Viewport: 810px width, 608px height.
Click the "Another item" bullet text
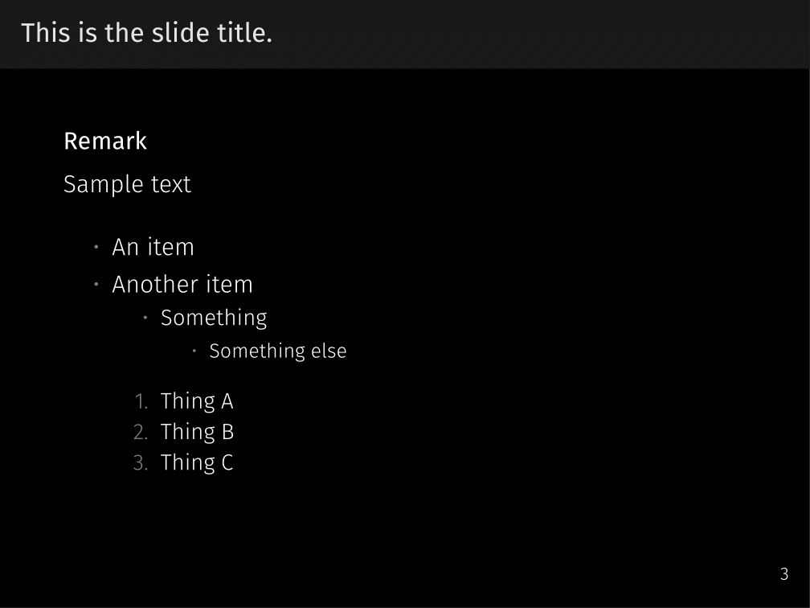pyautogui.click(x=182, y=285)
